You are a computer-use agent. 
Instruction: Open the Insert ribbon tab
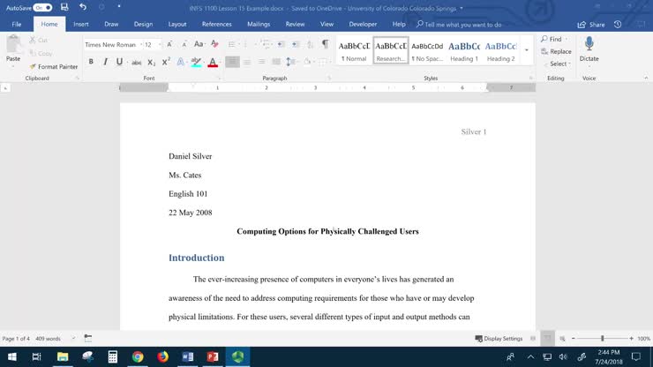80,25
